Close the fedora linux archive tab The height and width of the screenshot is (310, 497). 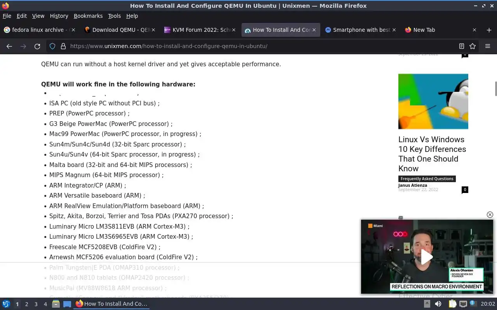74,30
